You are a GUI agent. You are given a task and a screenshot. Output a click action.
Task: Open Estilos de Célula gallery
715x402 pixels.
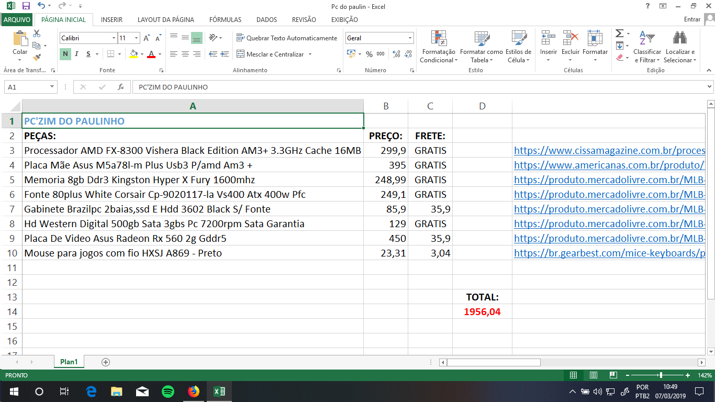pyautogui.click(x=519, y=47)
